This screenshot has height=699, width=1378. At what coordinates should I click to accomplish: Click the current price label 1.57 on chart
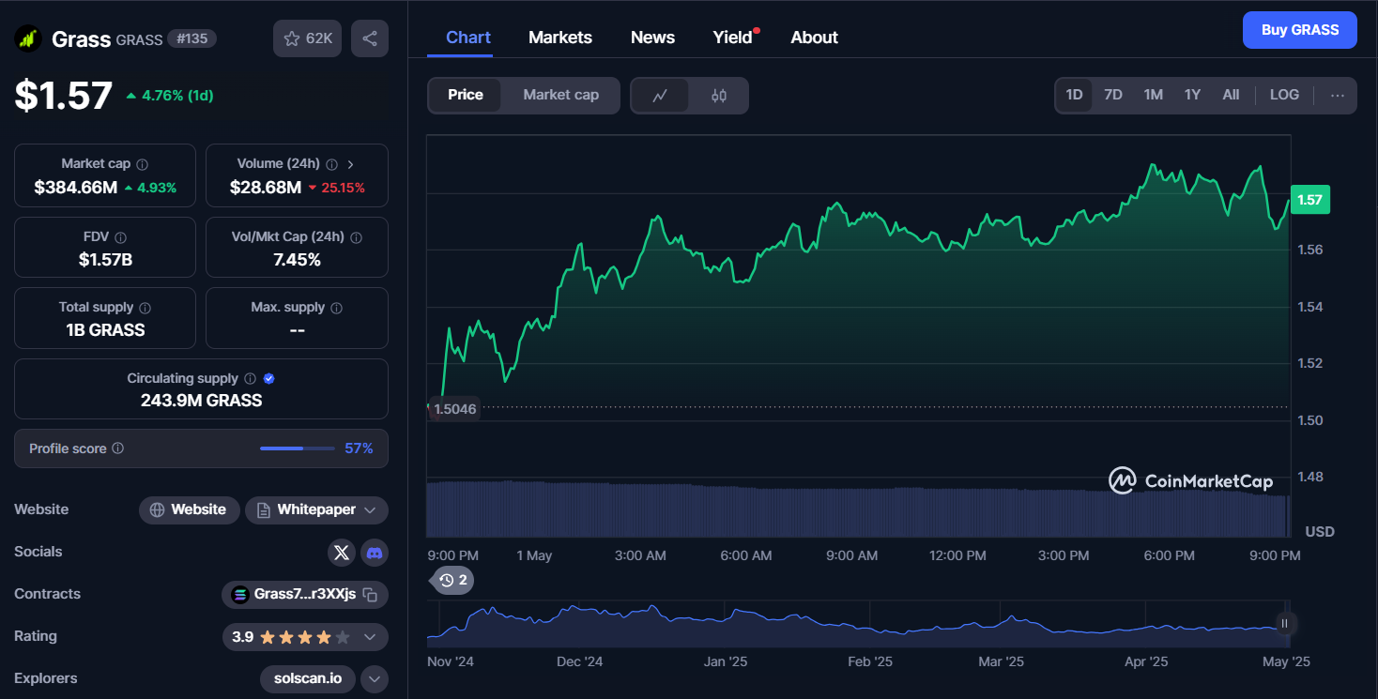1309,199
